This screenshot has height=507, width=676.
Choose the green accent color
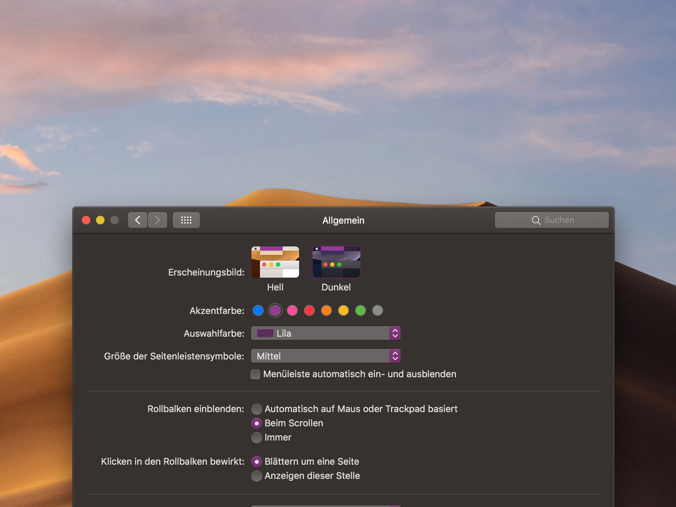pyautogui.click(x=360, y=311)
